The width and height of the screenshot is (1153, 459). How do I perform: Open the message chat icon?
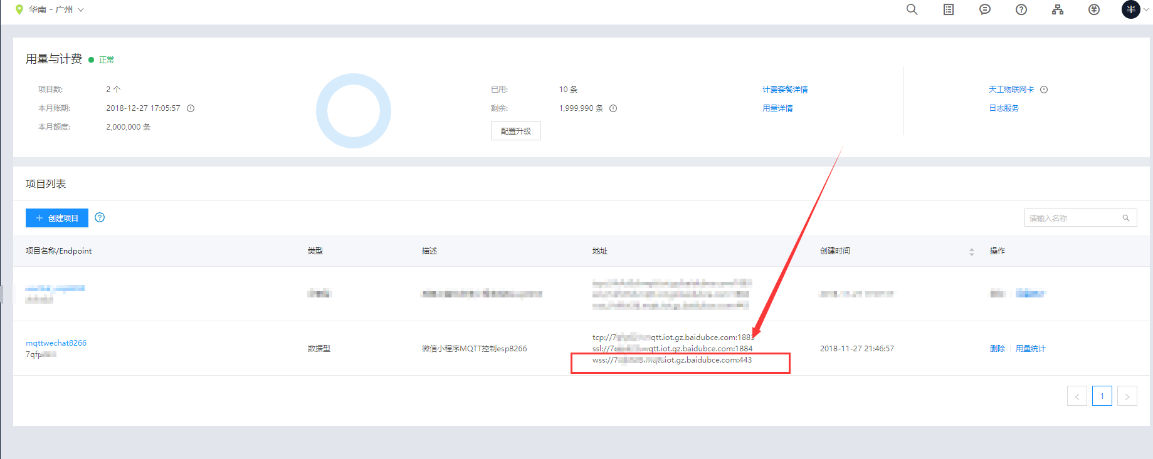coord(985,9)
